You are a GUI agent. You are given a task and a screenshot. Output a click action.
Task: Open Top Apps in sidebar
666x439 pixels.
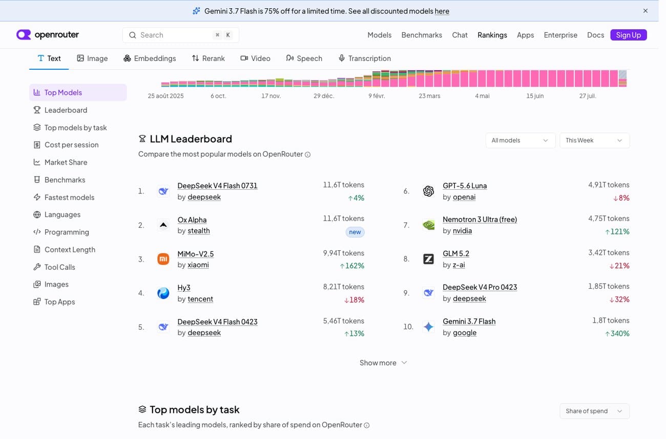78,302
